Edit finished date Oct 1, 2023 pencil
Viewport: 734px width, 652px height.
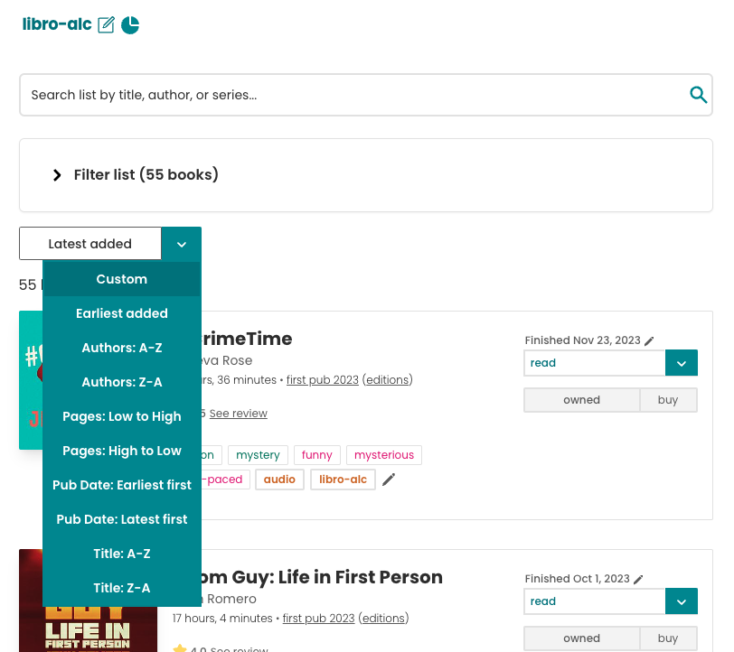(x=638, y=580)
